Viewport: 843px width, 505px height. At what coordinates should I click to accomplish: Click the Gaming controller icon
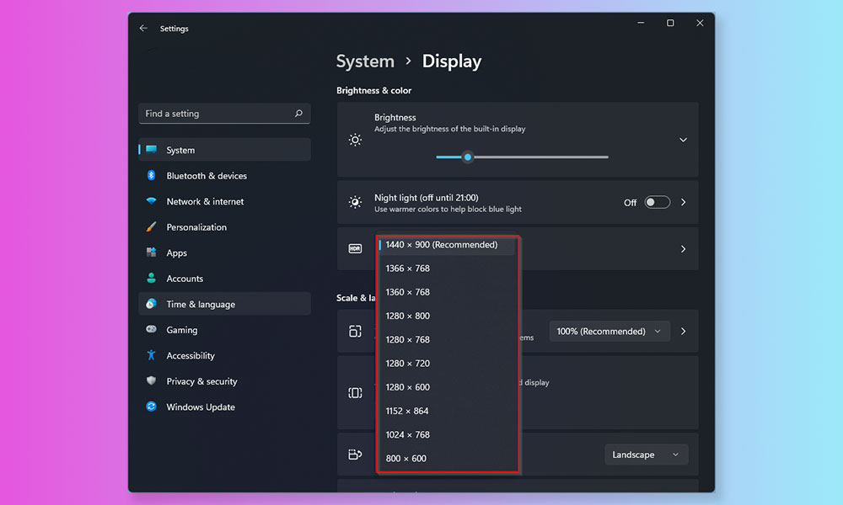(151, 329)
